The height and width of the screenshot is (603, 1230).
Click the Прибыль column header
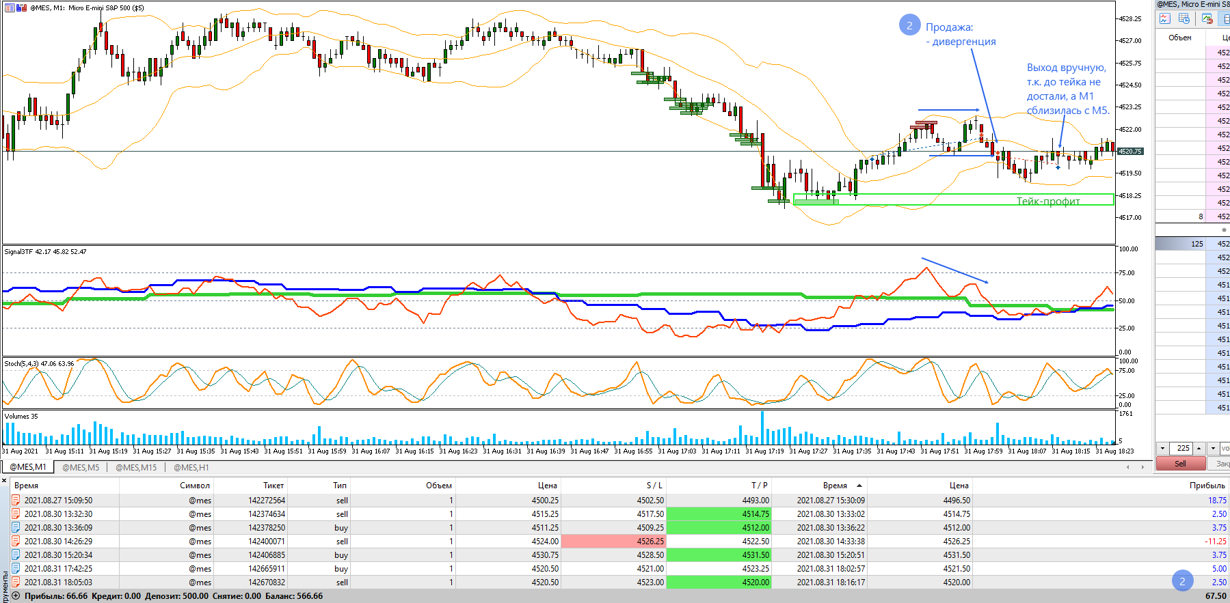click(1207, 485)
